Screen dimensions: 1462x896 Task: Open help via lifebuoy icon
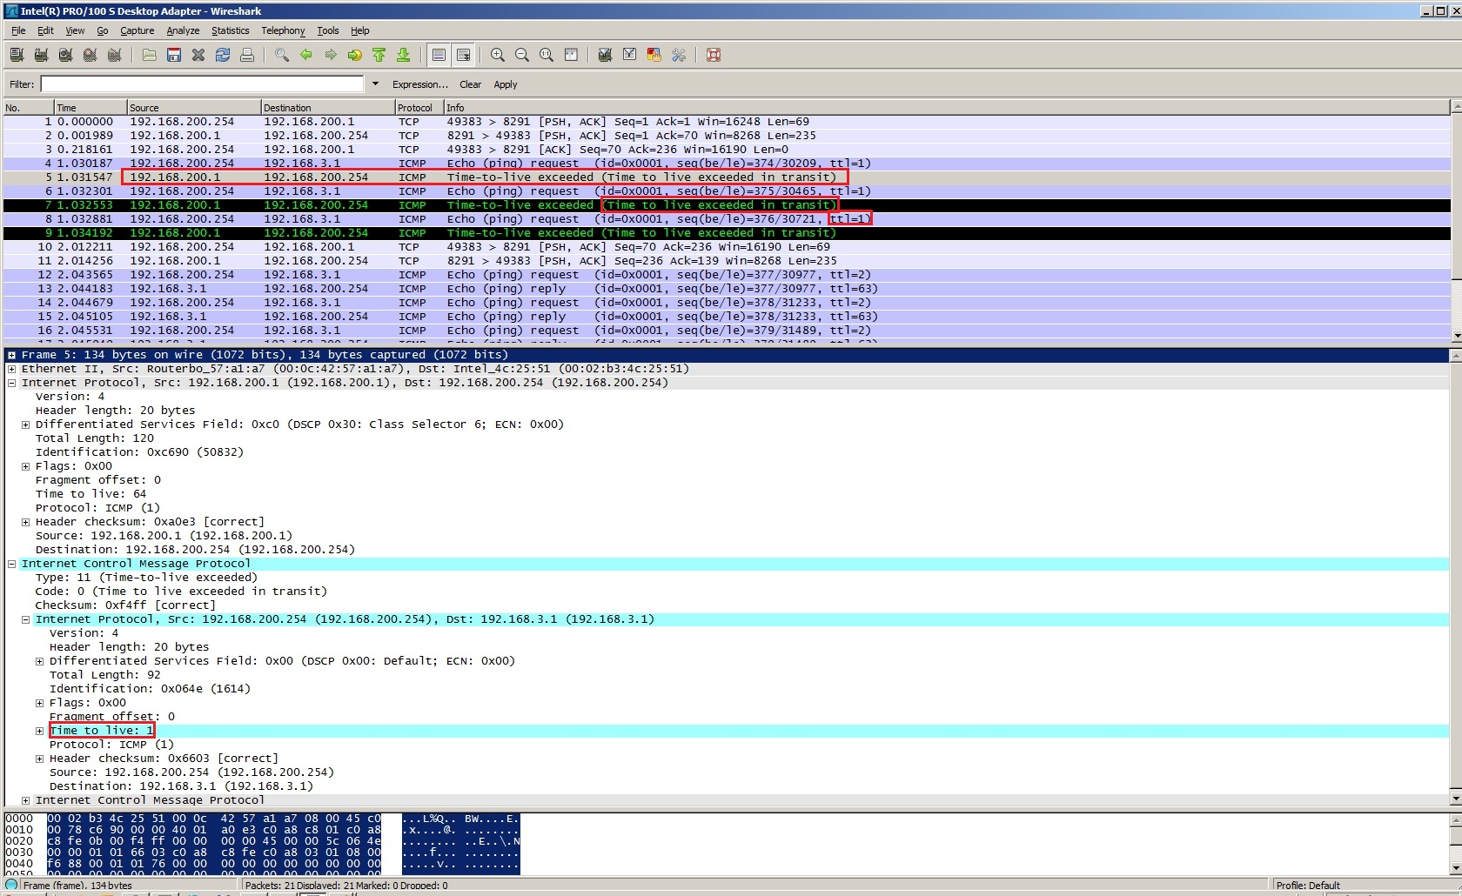714,55
